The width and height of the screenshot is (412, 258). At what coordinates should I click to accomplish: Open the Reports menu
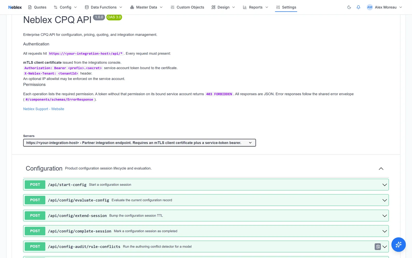255,7
